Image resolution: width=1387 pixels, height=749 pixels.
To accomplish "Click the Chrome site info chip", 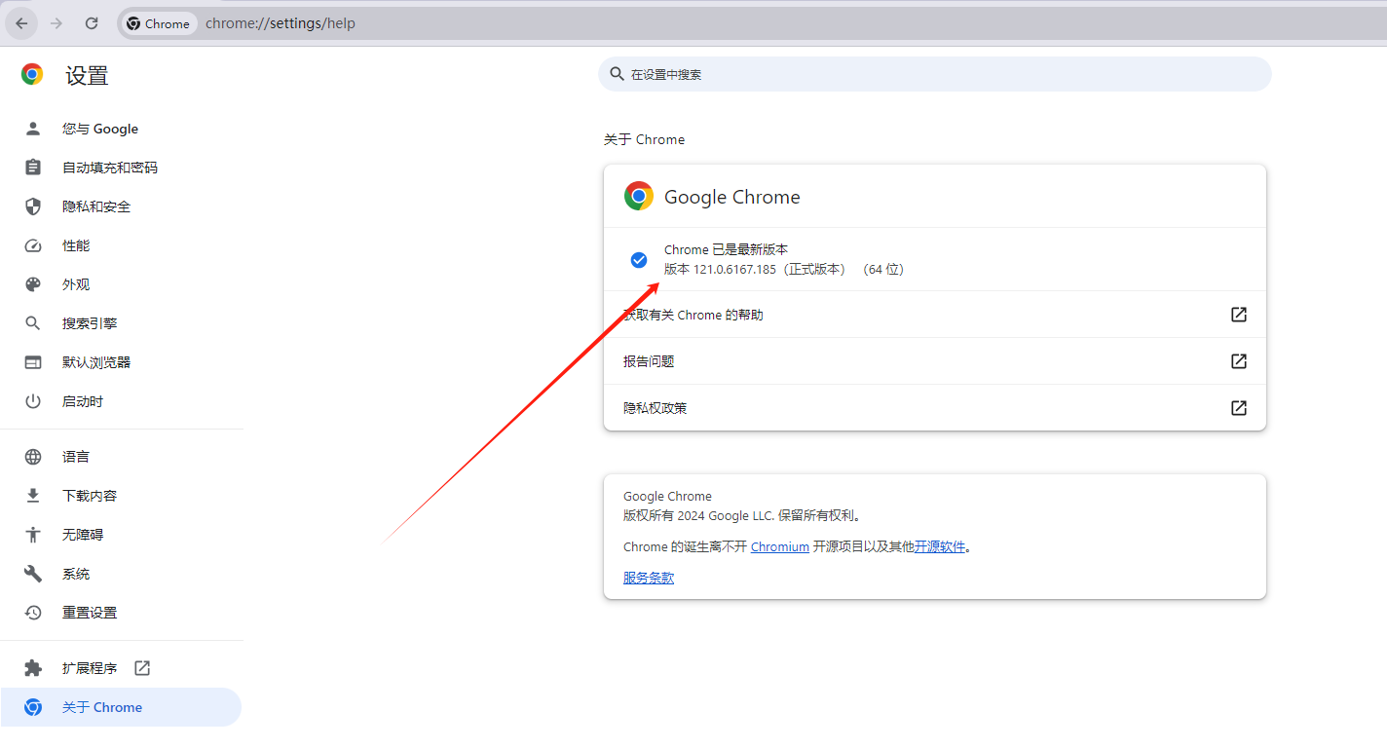I will pos(159,23).
